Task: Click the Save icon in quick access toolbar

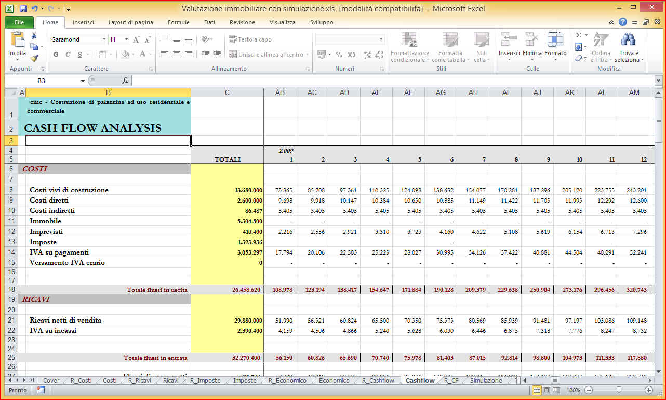Action: 23,9
